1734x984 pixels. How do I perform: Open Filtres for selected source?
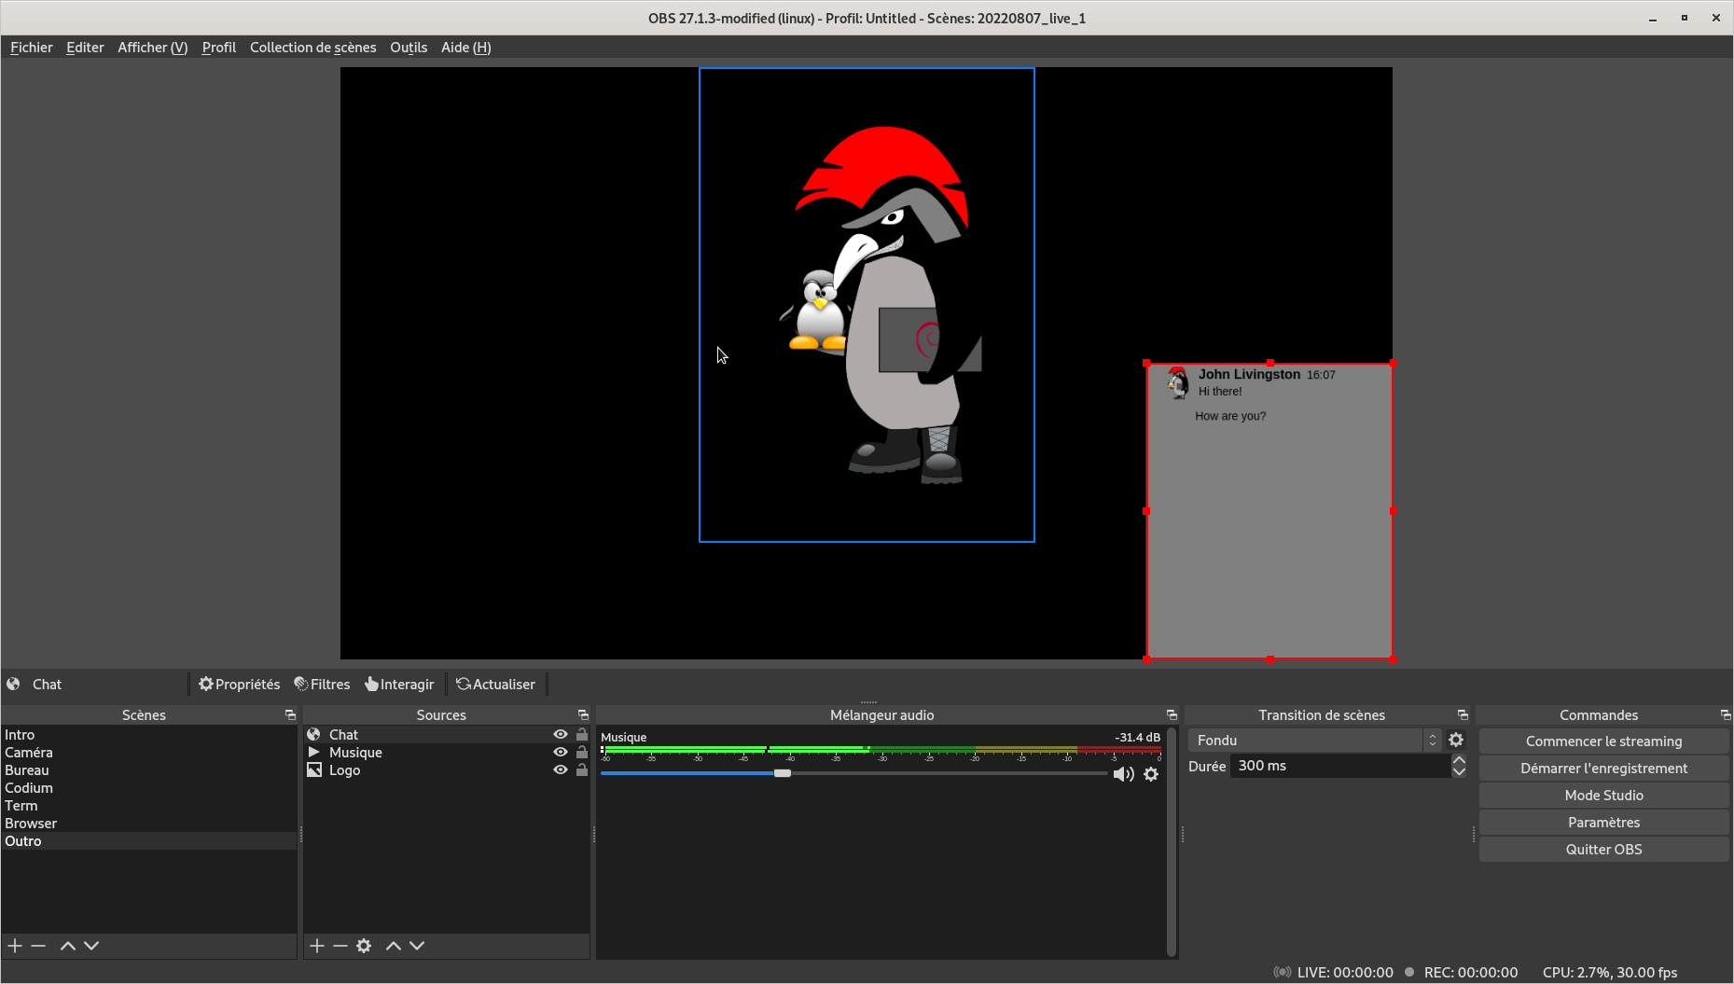[323, 685]
